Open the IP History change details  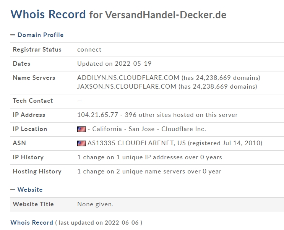(149, 157)
